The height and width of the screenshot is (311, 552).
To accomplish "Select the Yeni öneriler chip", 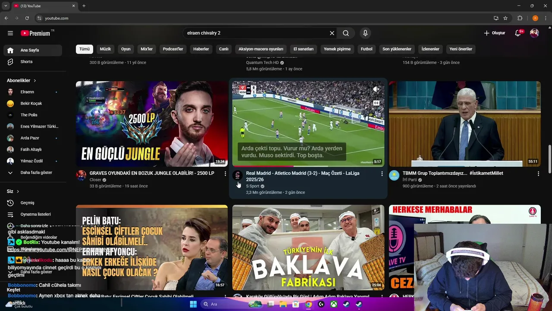I will point(461,49).
